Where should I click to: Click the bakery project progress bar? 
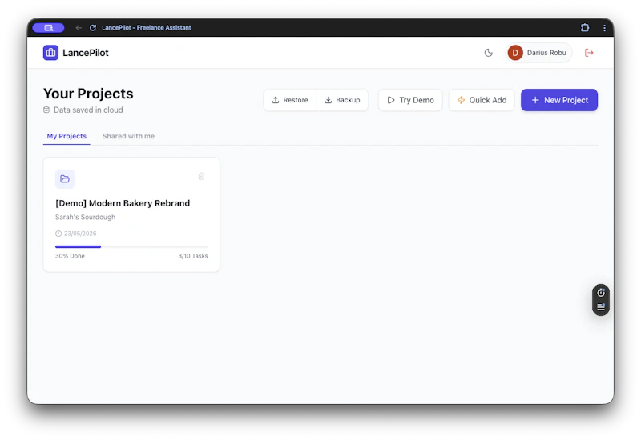pos(131,246)
